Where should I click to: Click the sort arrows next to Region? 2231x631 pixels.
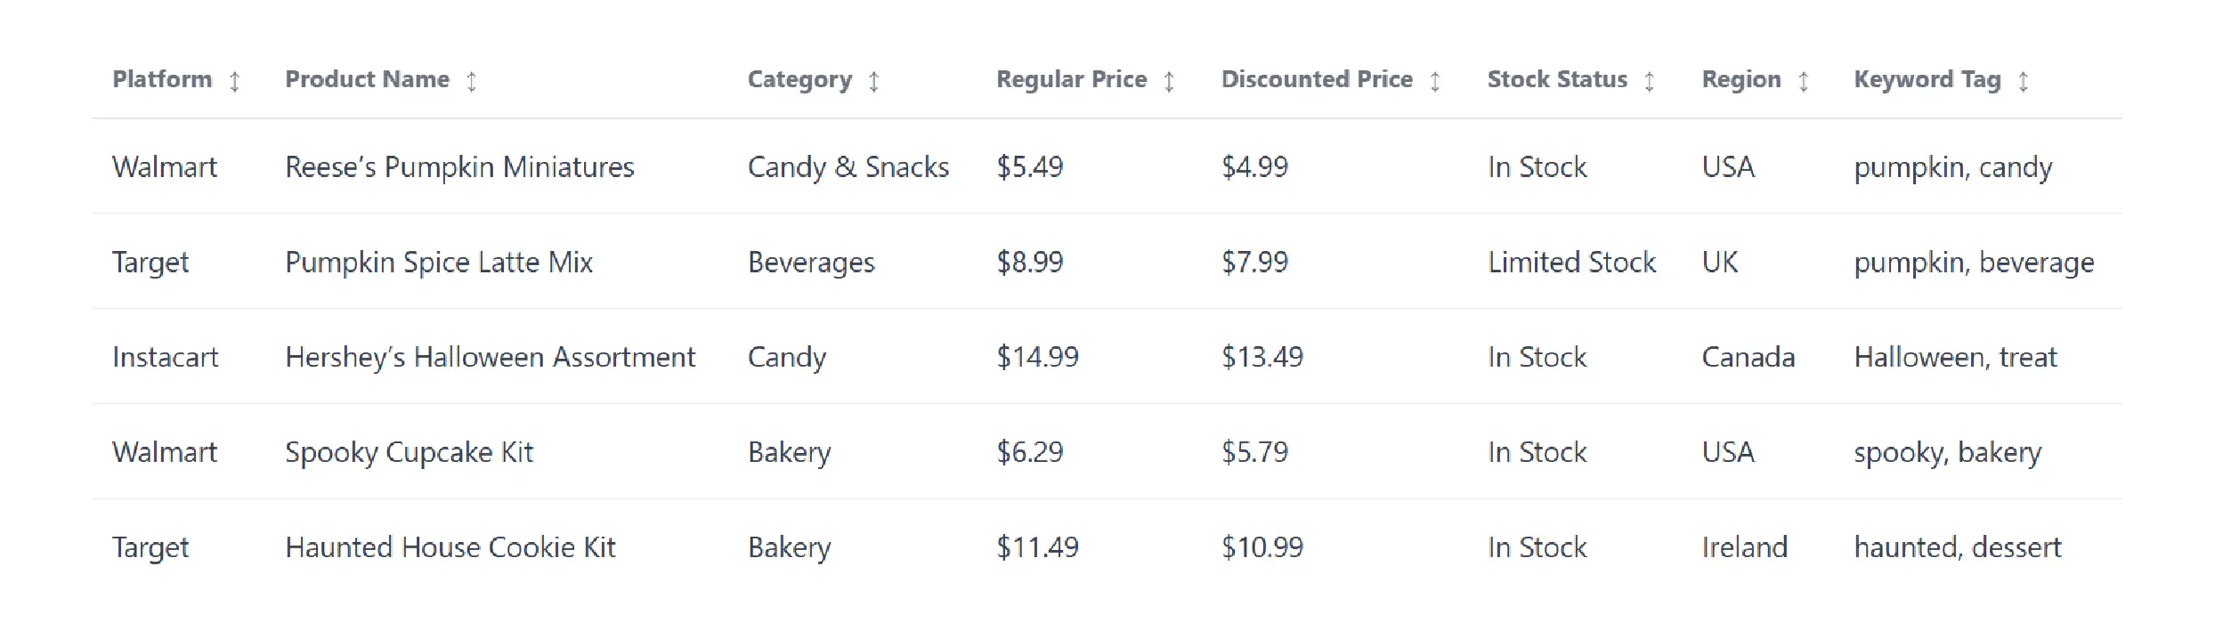pos(1803,82)
